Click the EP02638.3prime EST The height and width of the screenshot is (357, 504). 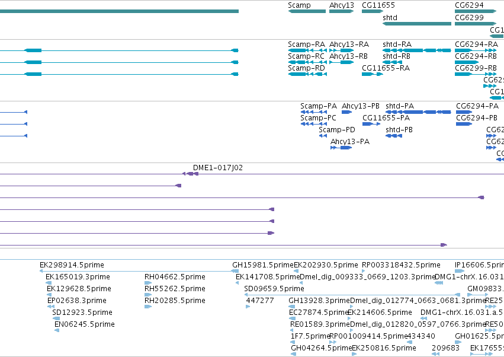pyautogui.click(x=51, y=307)
